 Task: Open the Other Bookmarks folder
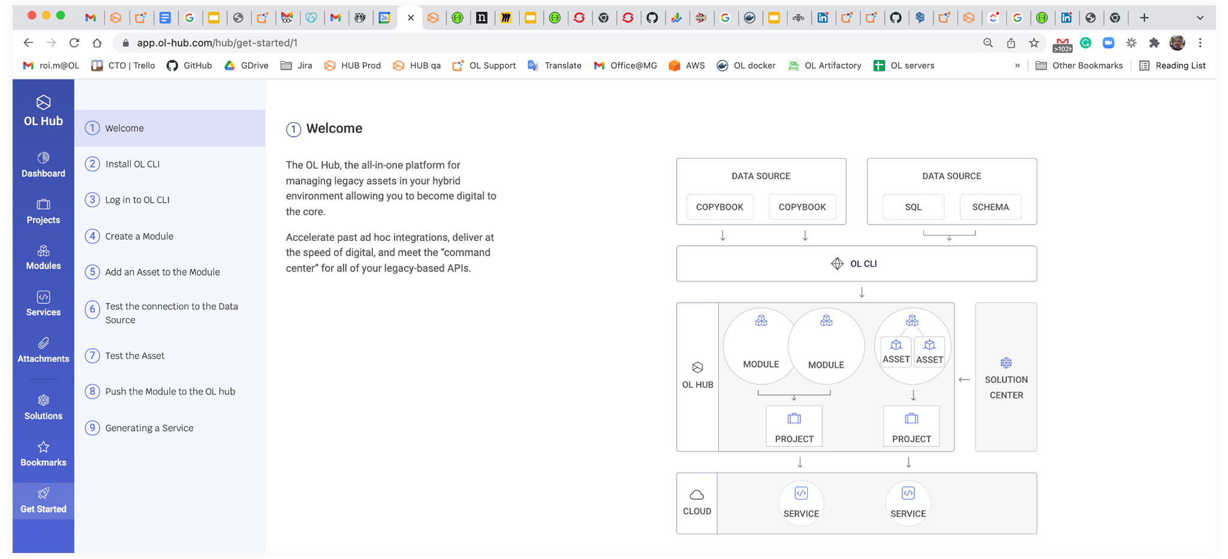(1079, 65)
